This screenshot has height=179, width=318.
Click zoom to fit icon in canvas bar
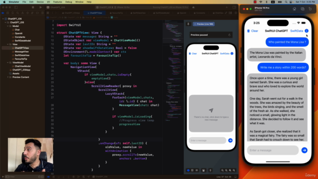(x=230, y=170)
